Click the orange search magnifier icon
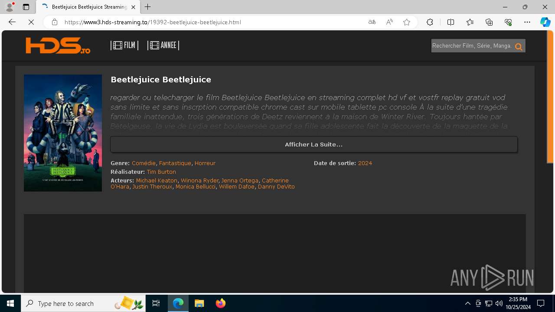 click(x=519, y=47)
